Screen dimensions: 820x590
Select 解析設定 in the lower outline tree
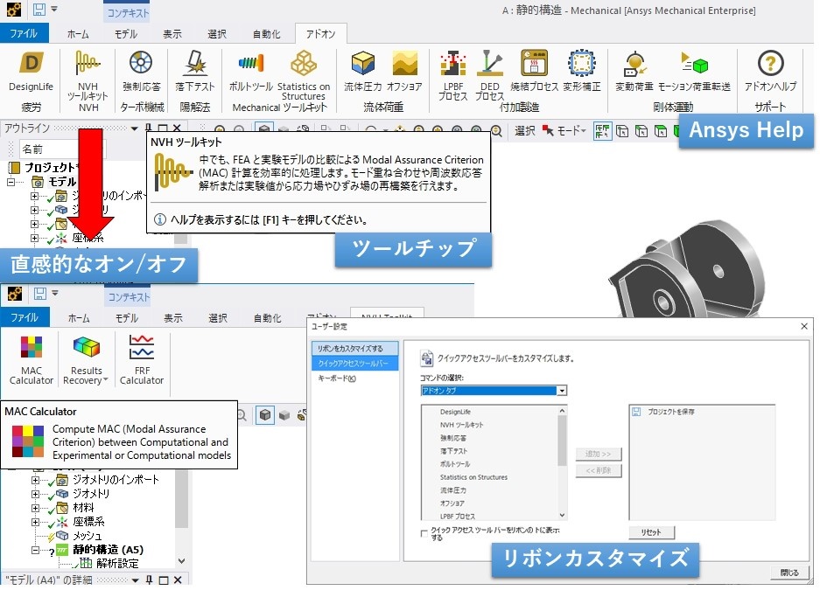tap(117, 564)
